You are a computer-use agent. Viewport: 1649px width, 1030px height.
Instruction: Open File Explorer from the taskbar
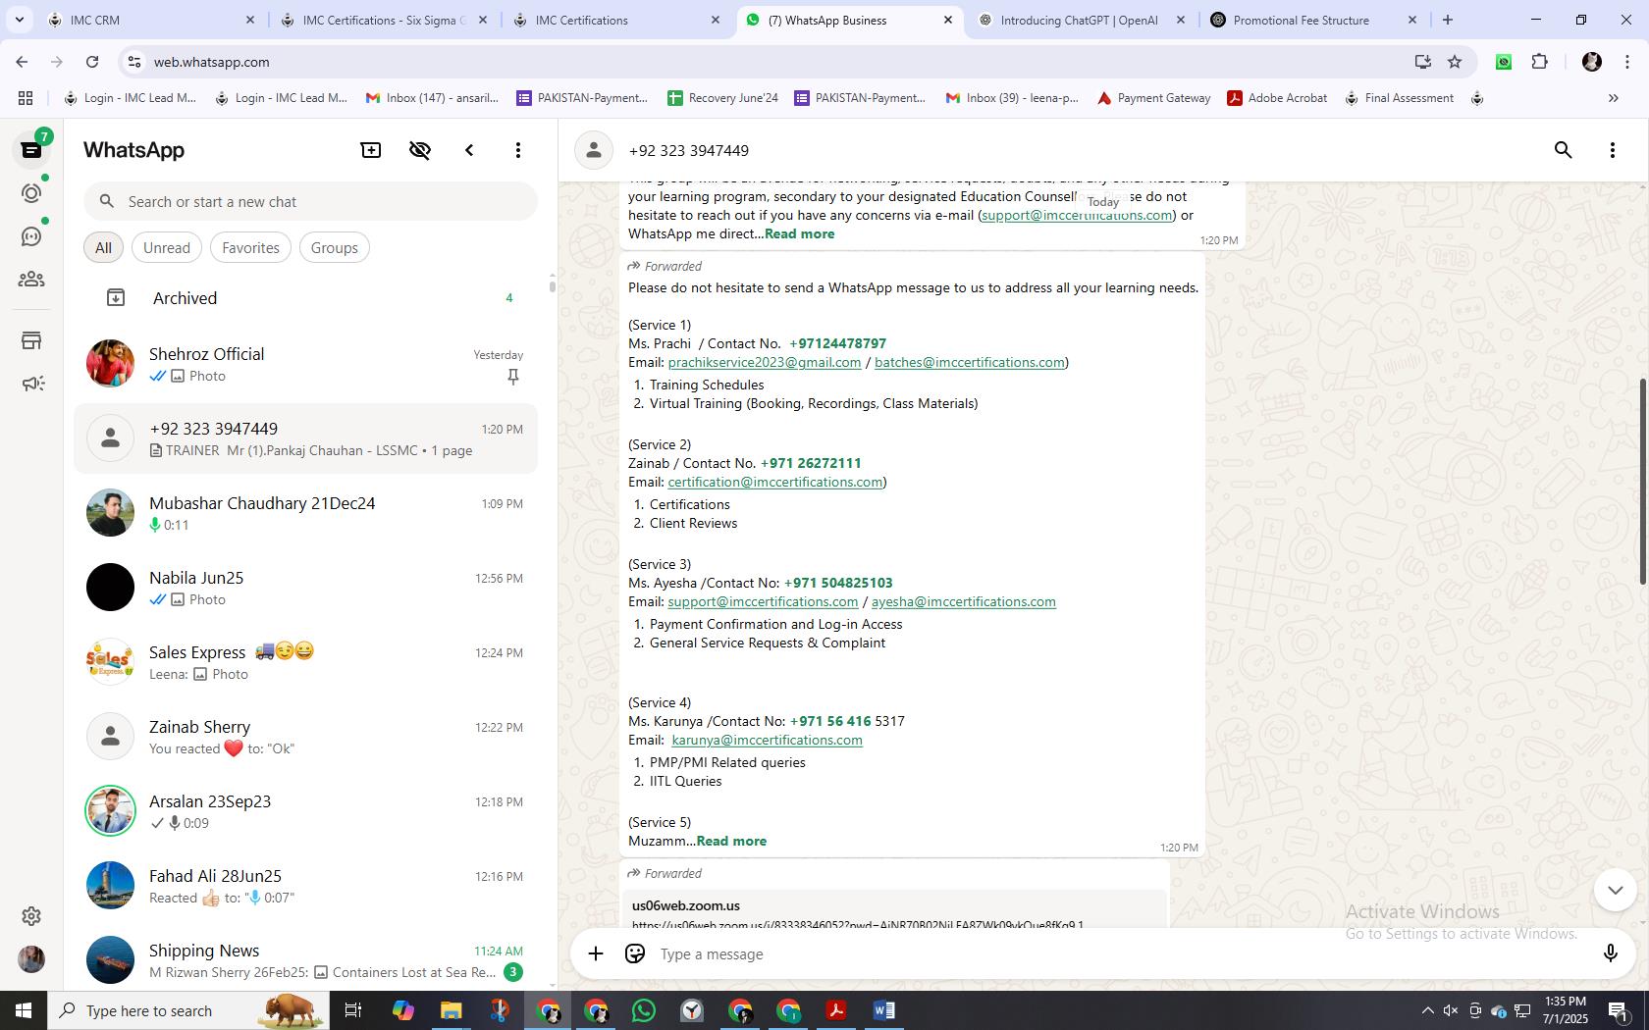452,1010
